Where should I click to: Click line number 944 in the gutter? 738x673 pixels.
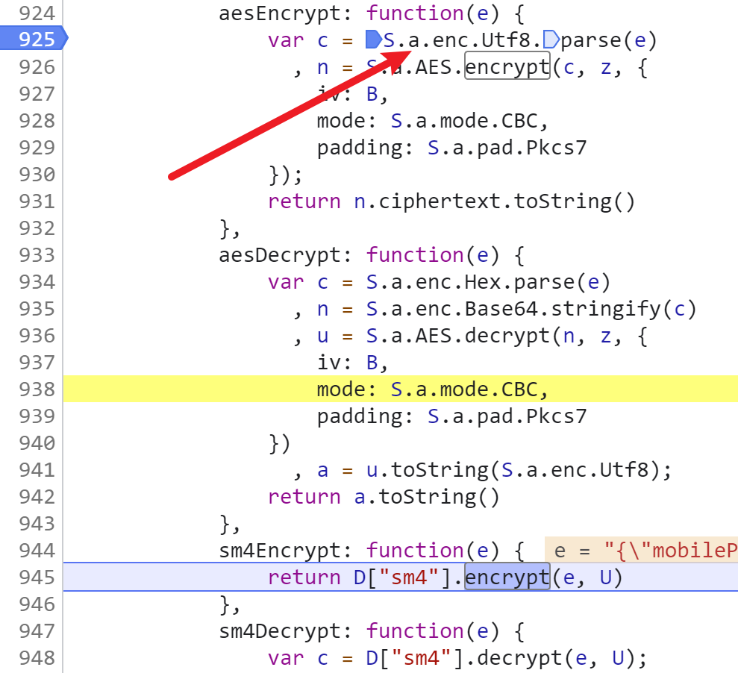click(37, 550)
